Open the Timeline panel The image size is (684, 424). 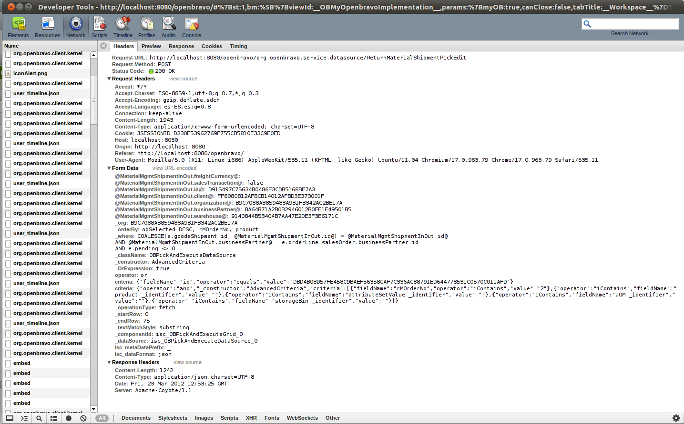point(123,27)
